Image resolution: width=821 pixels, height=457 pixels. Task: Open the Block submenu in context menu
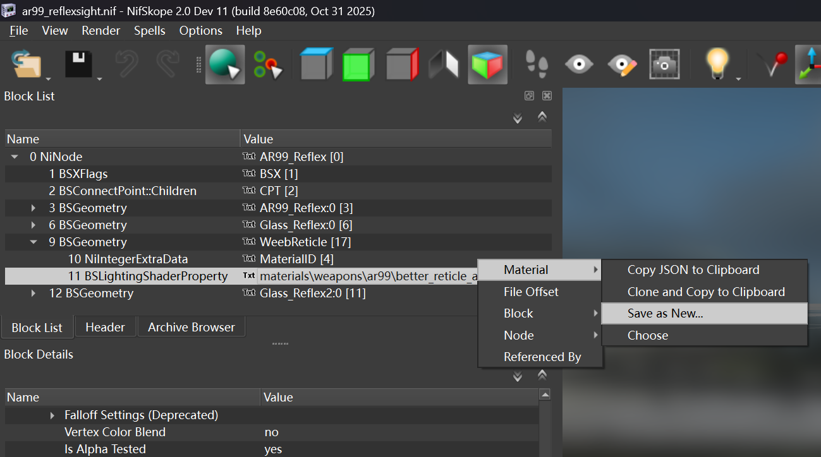(540, 314)
